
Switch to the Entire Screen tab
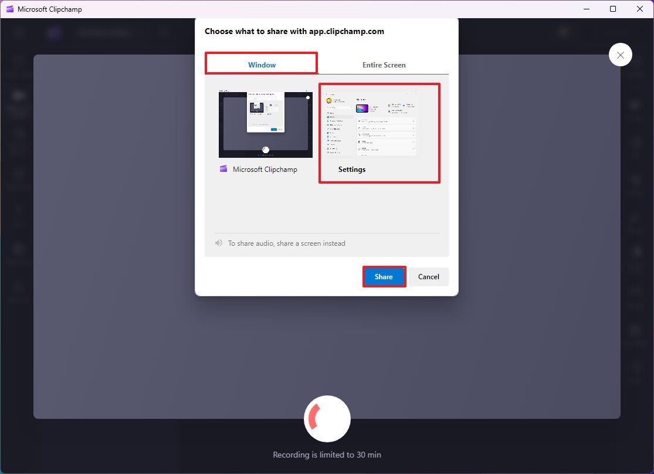pyautogui.click(x=384, y=65)
